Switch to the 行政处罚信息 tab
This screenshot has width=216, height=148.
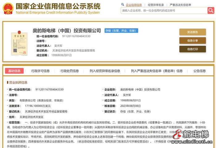click(70, 71)
